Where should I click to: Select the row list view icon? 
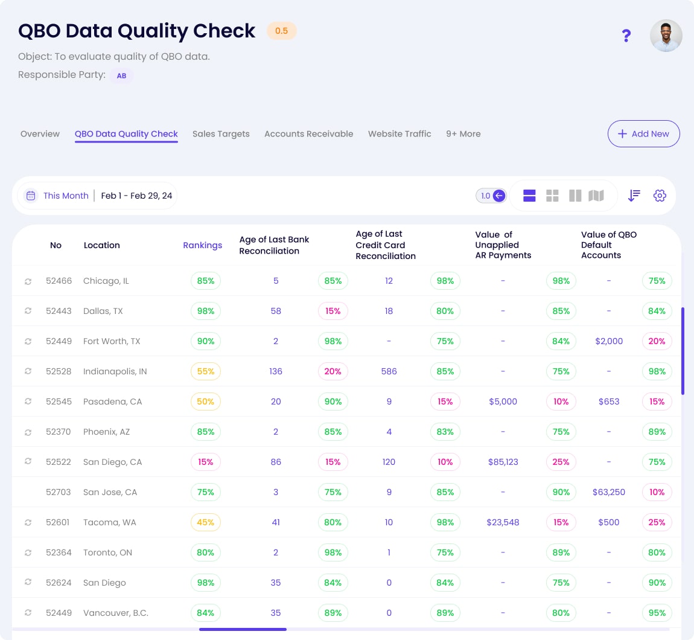tap(529, 196)
